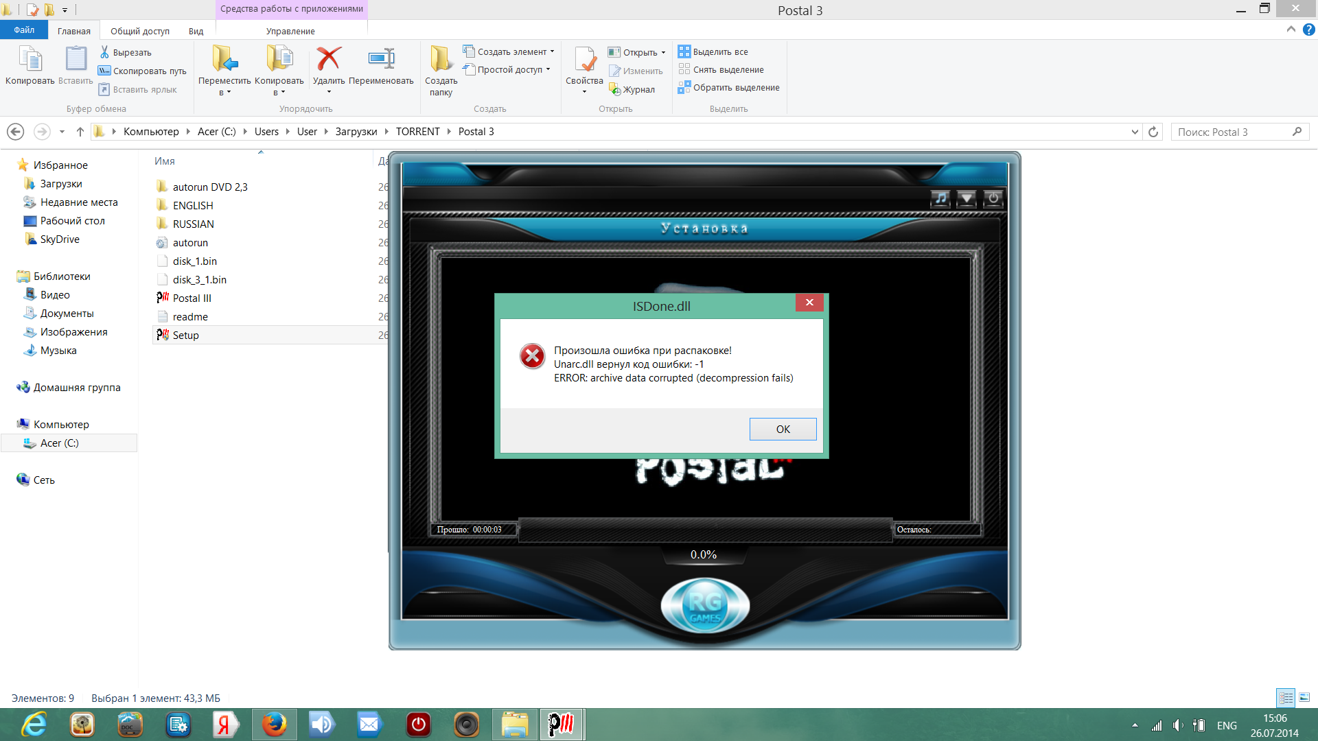Click the Properties icon in ribbon
Image resolution: width=1318 pixels, height=741 pixels.
(584, 60)
